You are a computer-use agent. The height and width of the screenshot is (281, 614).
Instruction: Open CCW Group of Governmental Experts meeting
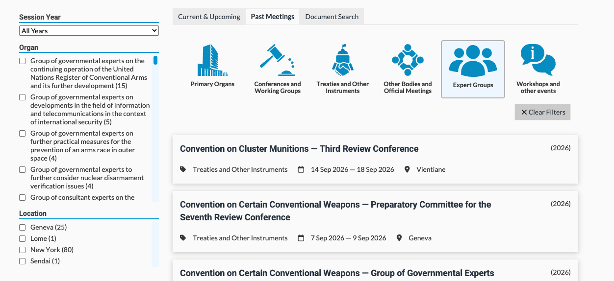337,273
